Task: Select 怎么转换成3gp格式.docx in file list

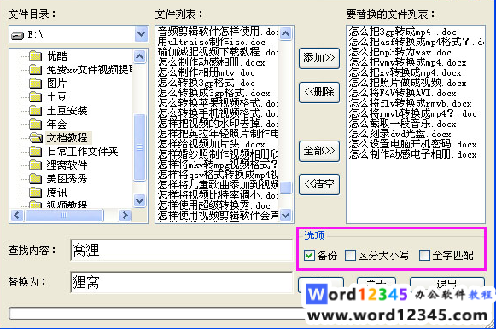Action: [213, 93]
